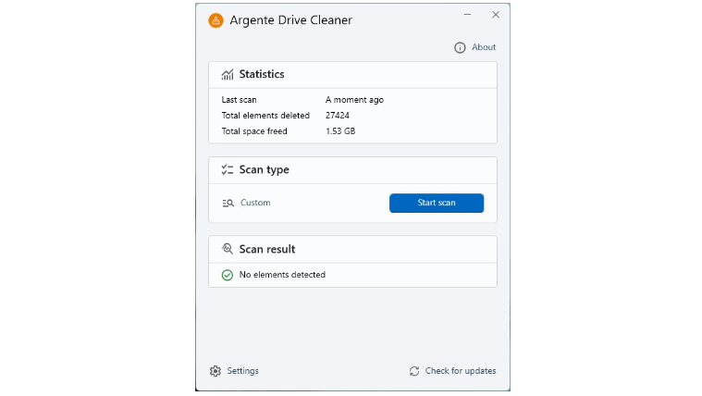Viewport: 702px width, 396px height.
Task: Click the Argente Drive Cleaner title text
Action: tap(291, 20)
